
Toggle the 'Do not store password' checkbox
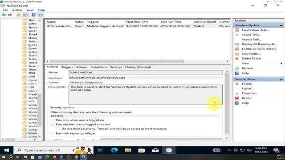pyautogui.click(x=58, y=129)
